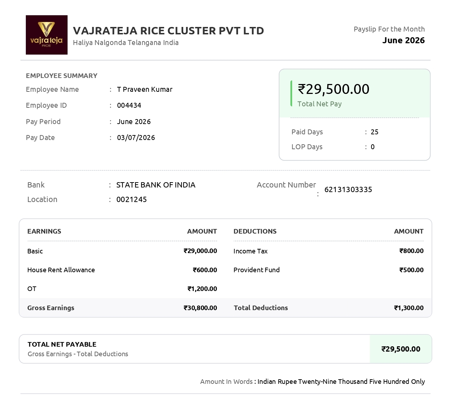Click the LOP Days value 0
The image size is (451, 403).
tap(372, 147)
